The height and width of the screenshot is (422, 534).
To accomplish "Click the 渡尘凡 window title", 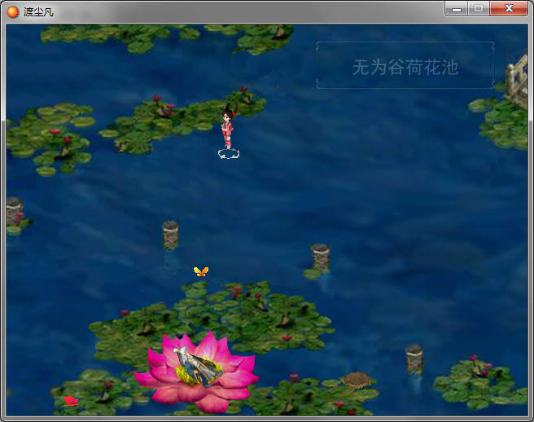I will [x=38, y=12].
